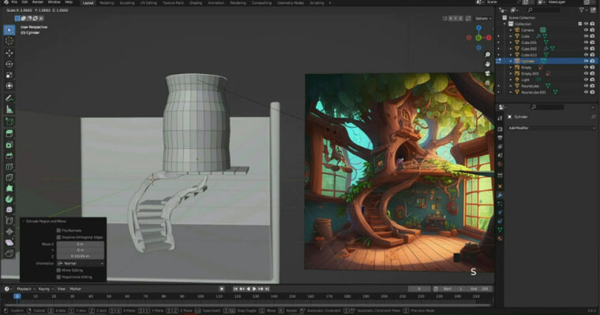The image size is (600, 315).
Task: Enable the Proportional Editing checkbox
Action: pyautogui.click(x=58, y=277)
